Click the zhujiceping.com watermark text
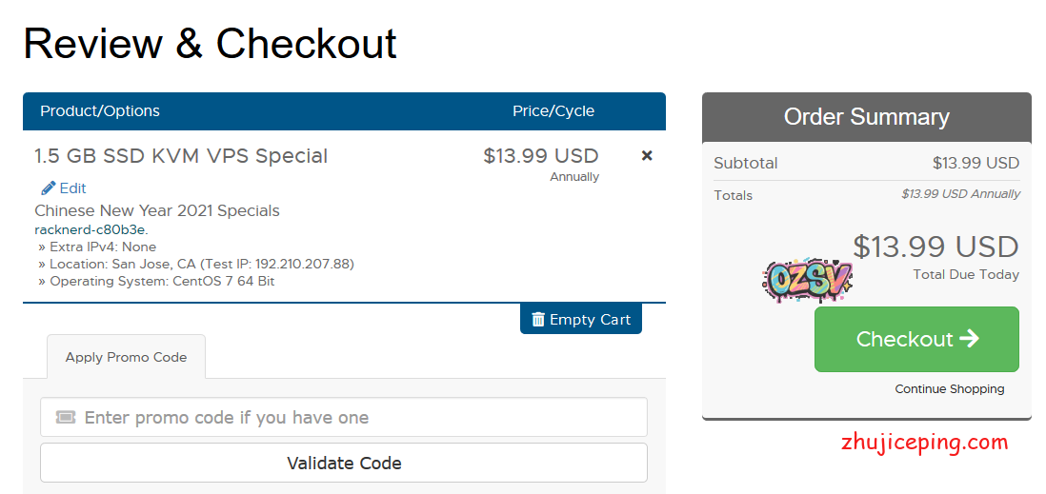 pos(924,443)
